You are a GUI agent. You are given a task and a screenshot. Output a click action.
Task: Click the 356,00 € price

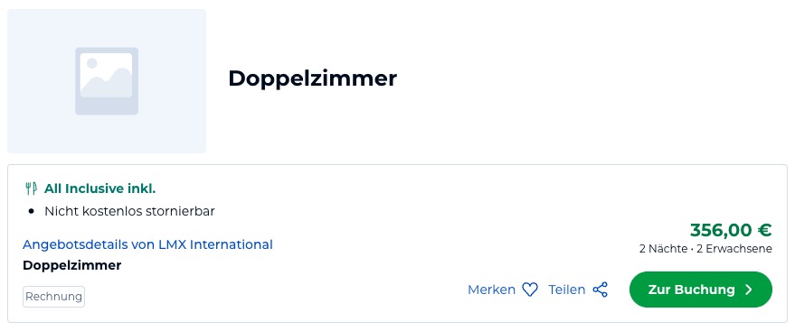[731, 230]
